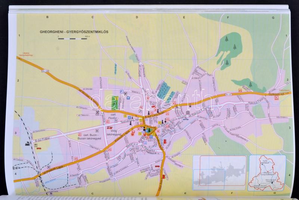Click the museum building icon

coord(187,113)
